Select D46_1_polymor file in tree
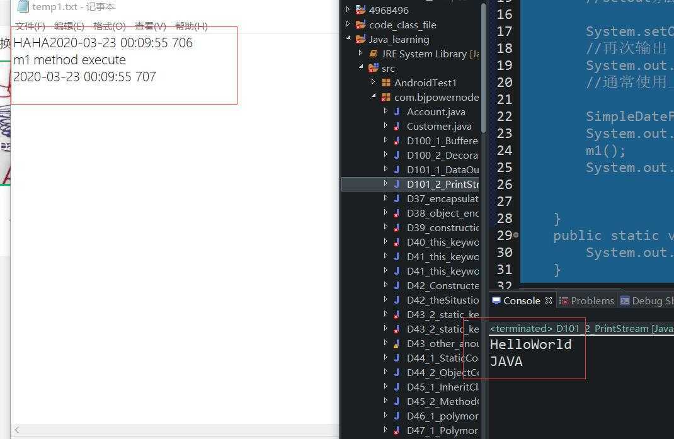The height and width of the screenshot is (439, 674). 442,416
